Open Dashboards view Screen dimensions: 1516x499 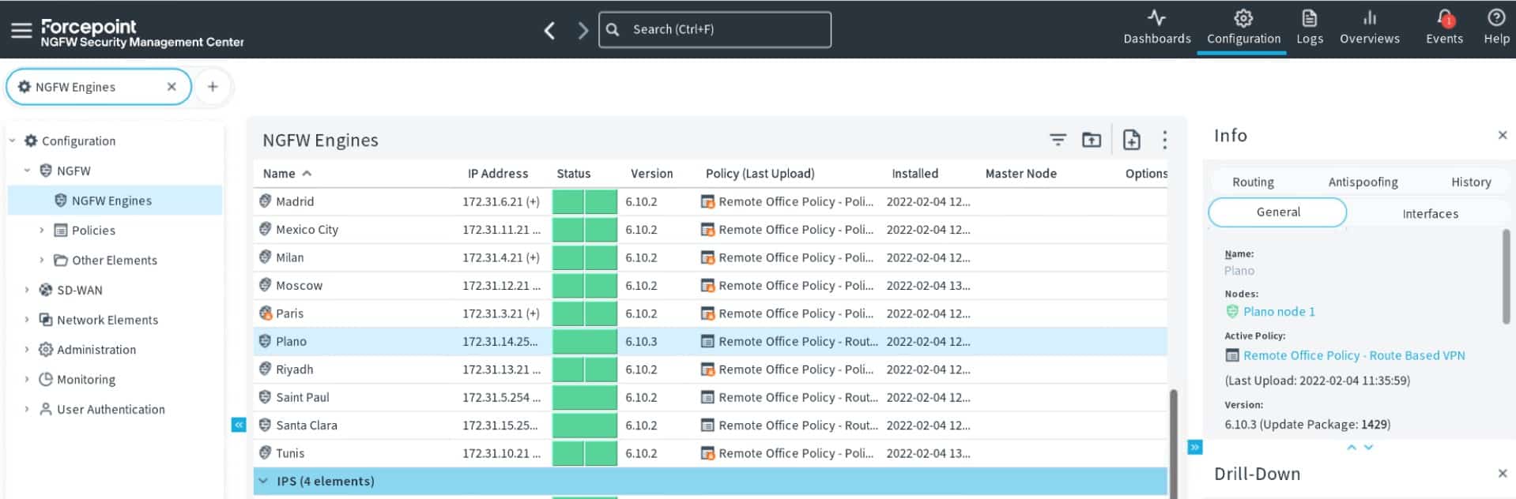point(1157,28)
